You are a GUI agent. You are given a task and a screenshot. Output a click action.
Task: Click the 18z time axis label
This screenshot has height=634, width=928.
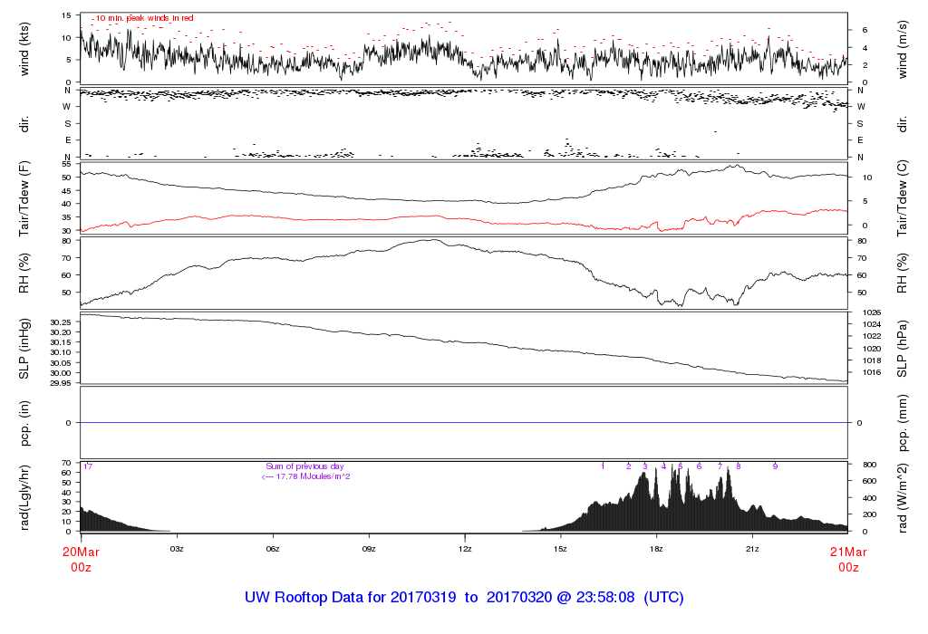657,549
